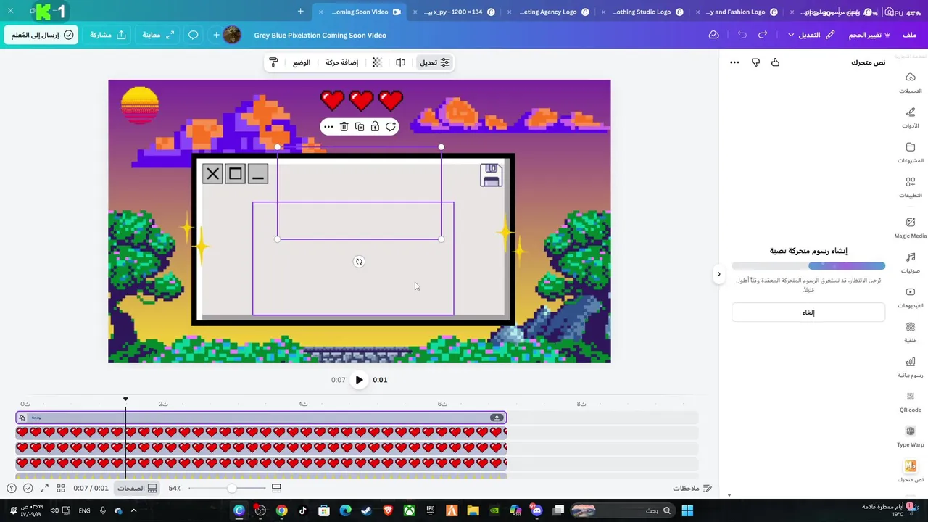928x522 pixels.
Task: Click Send to teacher (إرسال إلى المعلم)
Action: 41,35
